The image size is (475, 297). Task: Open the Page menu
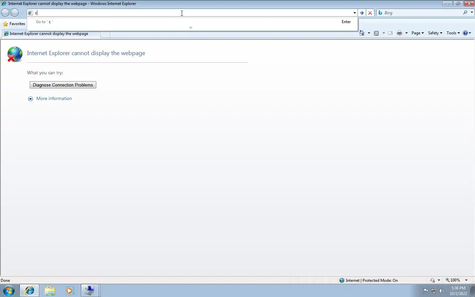click(418, 33)
